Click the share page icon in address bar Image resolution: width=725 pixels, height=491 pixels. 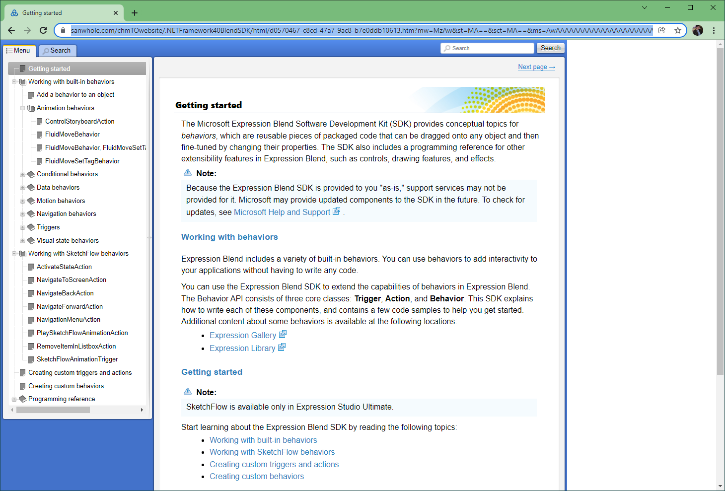[662, 30]
